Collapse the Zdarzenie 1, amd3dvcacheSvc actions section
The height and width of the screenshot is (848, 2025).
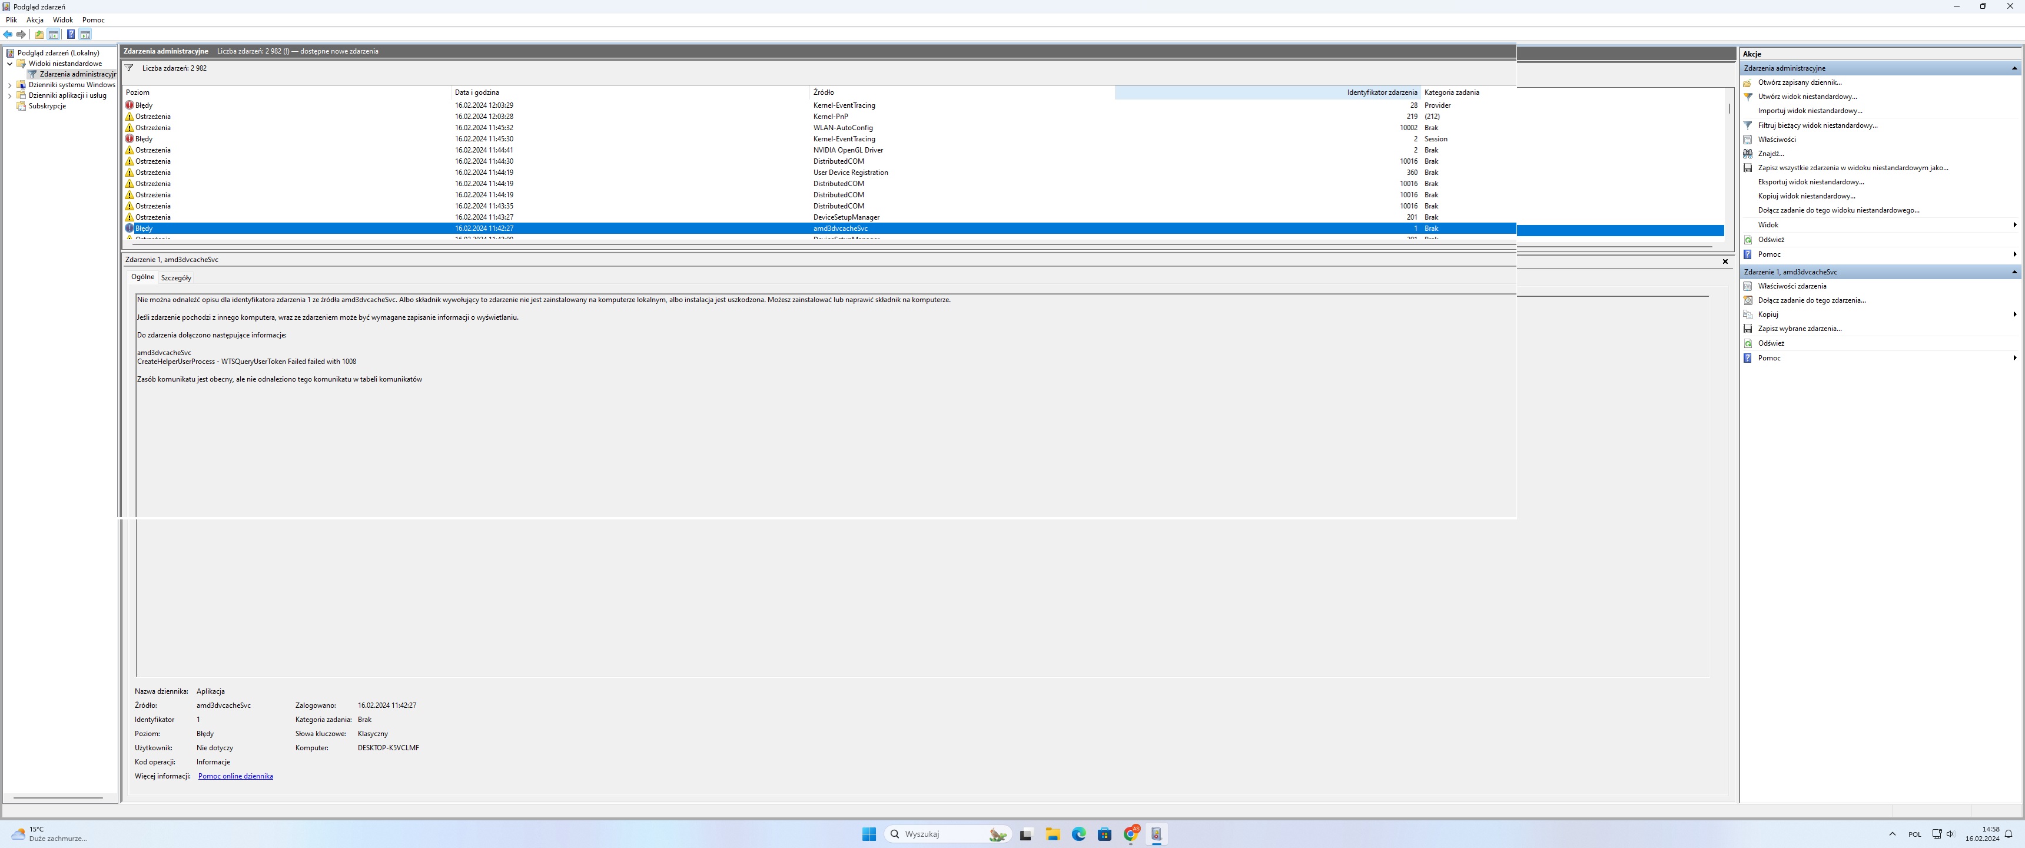2014,272
